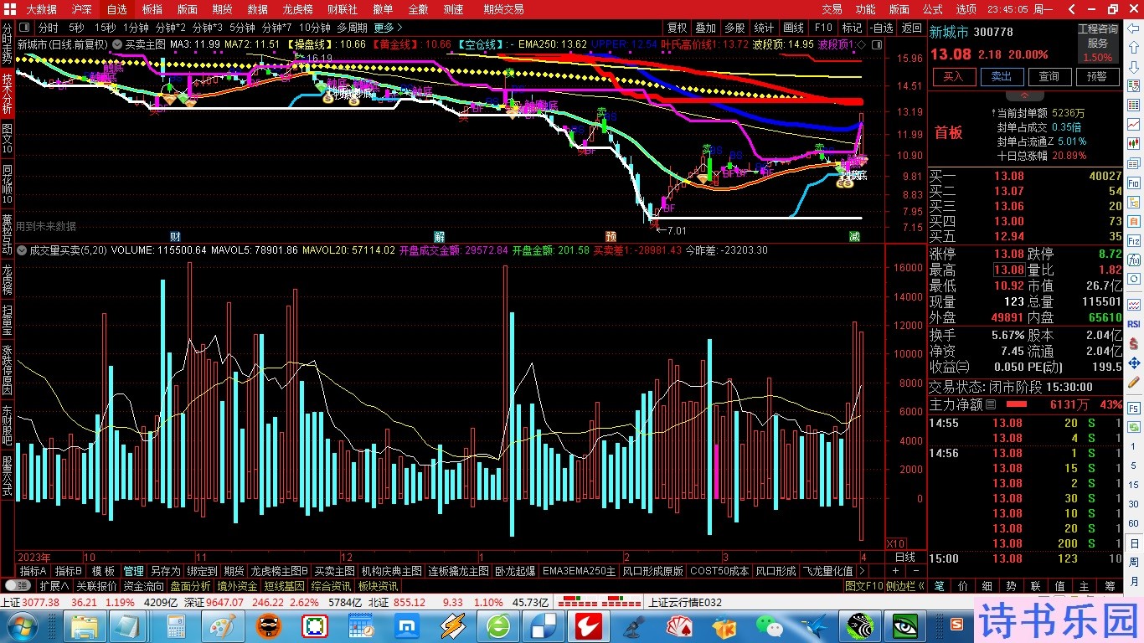1144x643 pixels.
Task: Click the 财 marker on chart timeline
Action: [175, 236]
